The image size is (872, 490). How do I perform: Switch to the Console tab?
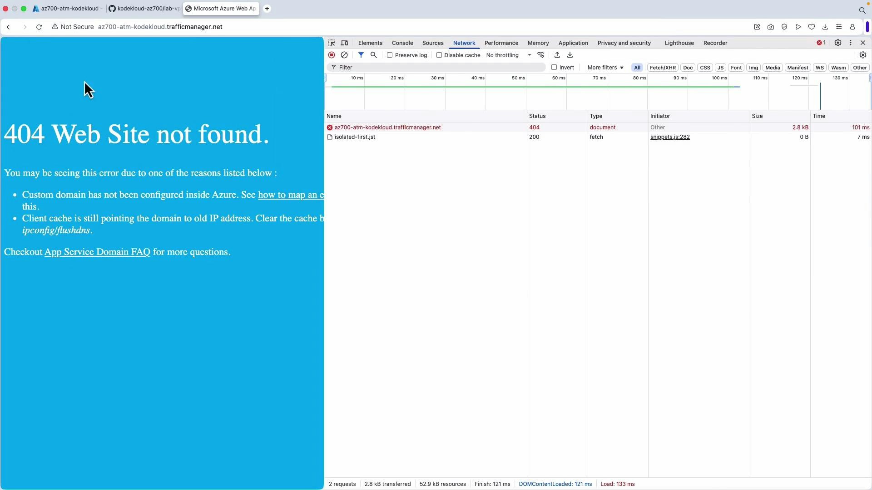point(402,43)
